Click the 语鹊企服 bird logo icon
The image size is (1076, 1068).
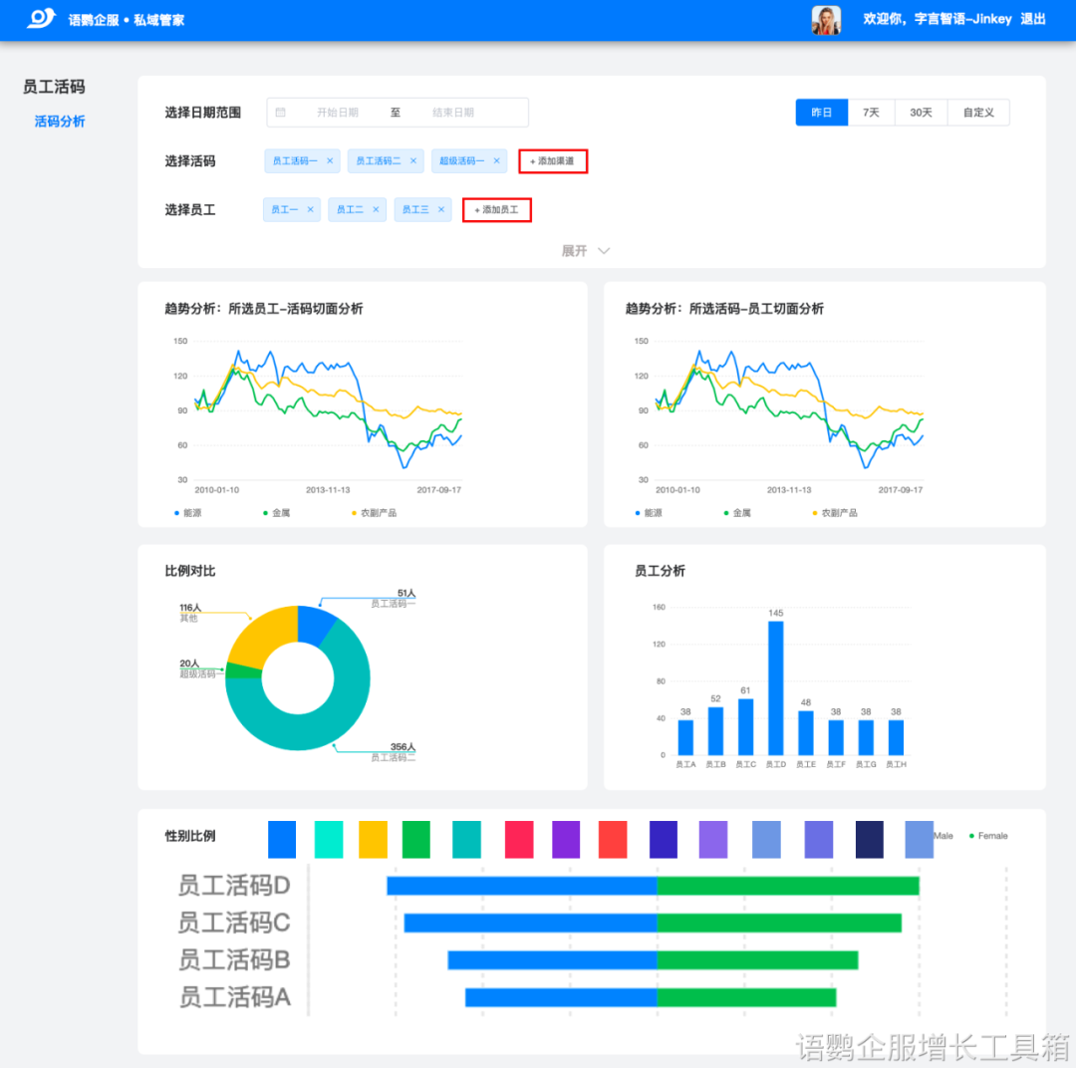point(41,19)
